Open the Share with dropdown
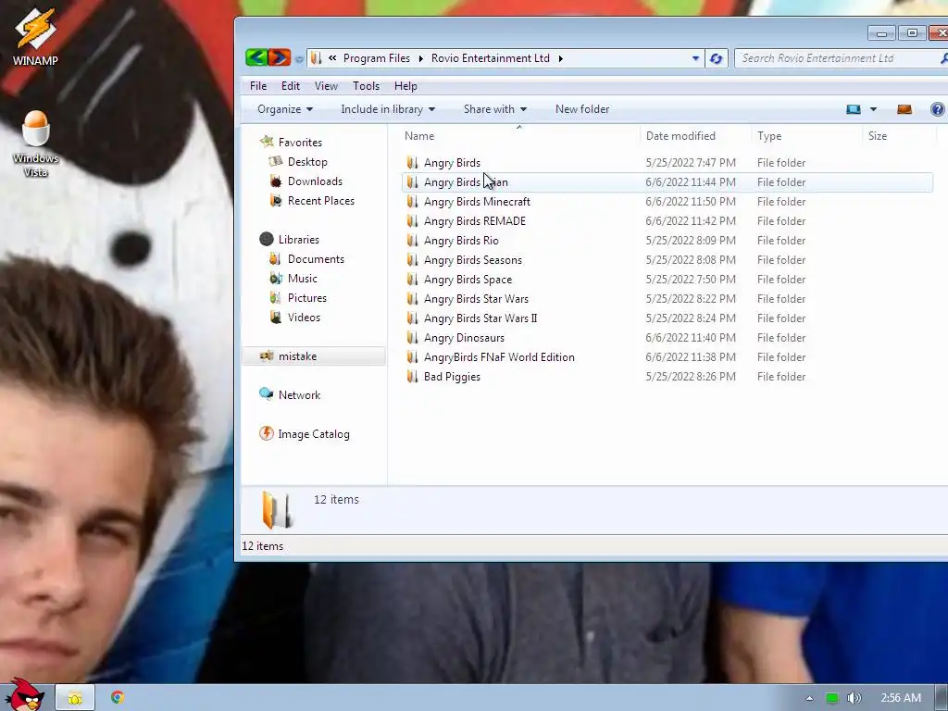This screenshot has width=948, height=711. tap(494, 109)
